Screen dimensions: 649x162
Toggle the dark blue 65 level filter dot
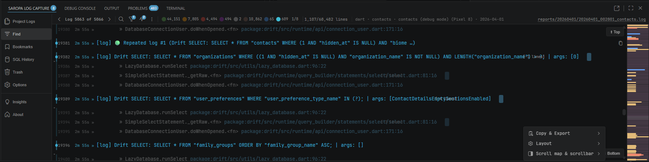pos(266,19)
